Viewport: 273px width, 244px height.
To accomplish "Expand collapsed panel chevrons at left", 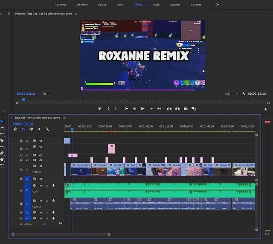I will tap(9, 13).
